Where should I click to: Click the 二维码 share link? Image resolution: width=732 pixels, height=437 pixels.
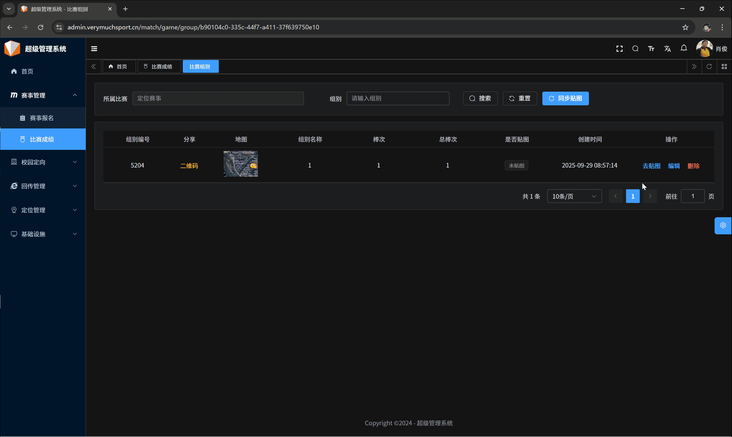click(189, 166)
